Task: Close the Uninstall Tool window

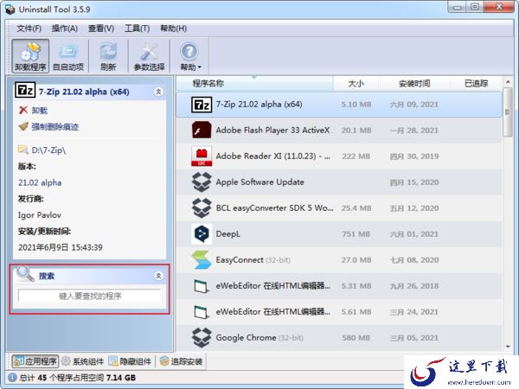Action: click(x=499, y=7)
